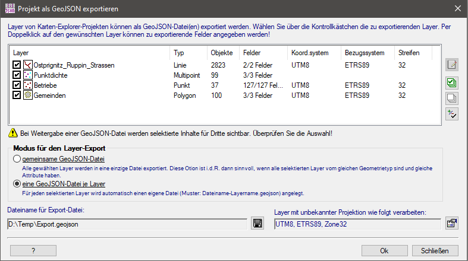
Task: Select eine GeoJSON-Datei je Layer radio button
Action: tap(17, 184)
